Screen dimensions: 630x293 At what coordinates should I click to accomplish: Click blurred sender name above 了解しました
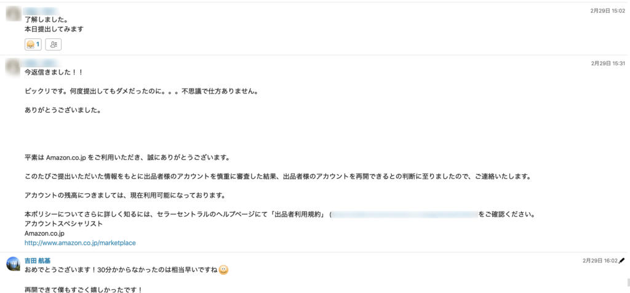pos(40,11)
